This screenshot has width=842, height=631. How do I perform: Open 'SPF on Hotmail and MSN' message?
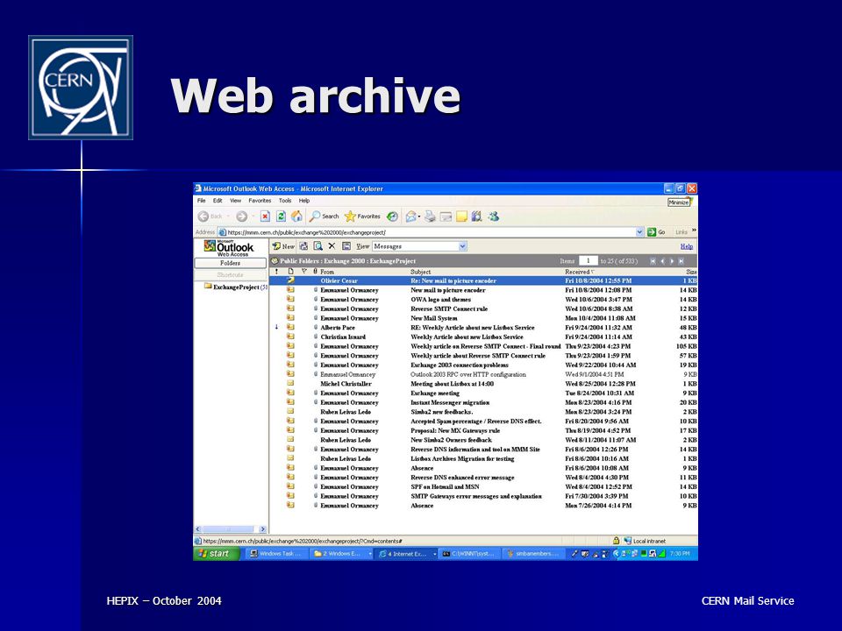(x=483, y=486)
